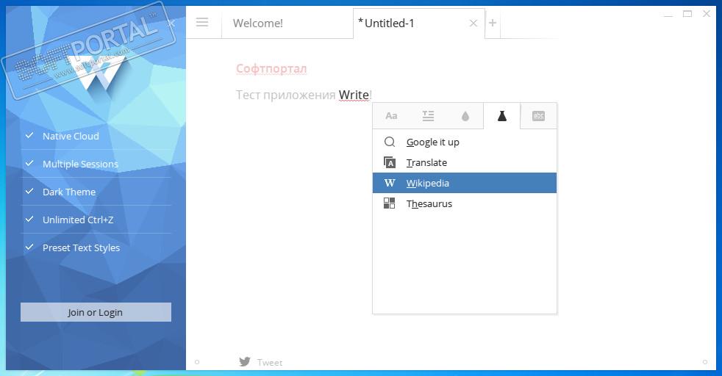Choose Google it up
The width and height of the screenshot is (722, 376).
[465, 142]
